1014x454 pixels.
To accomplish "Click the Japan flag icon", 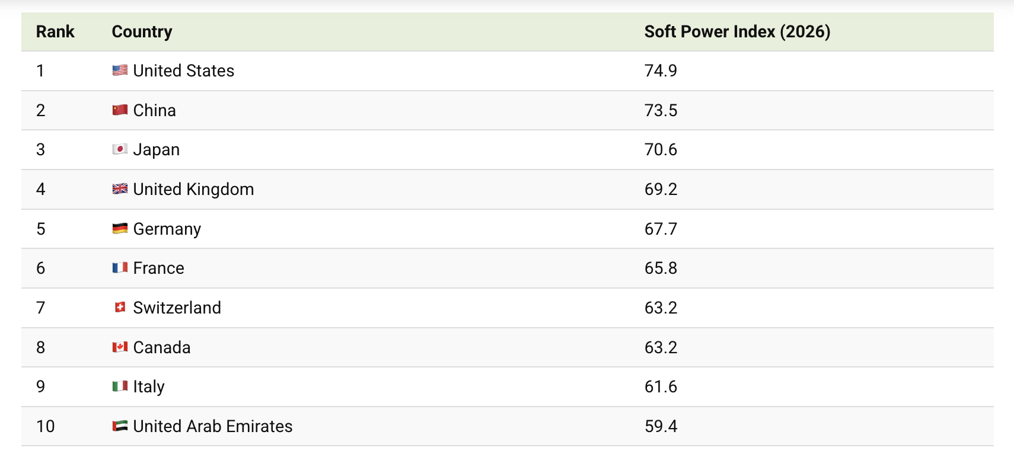I will [x=120, y=149].
